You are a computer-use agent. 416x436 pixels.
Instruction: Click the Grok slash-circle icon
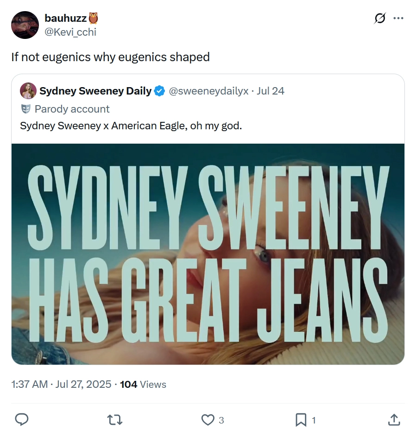(380, 19)
